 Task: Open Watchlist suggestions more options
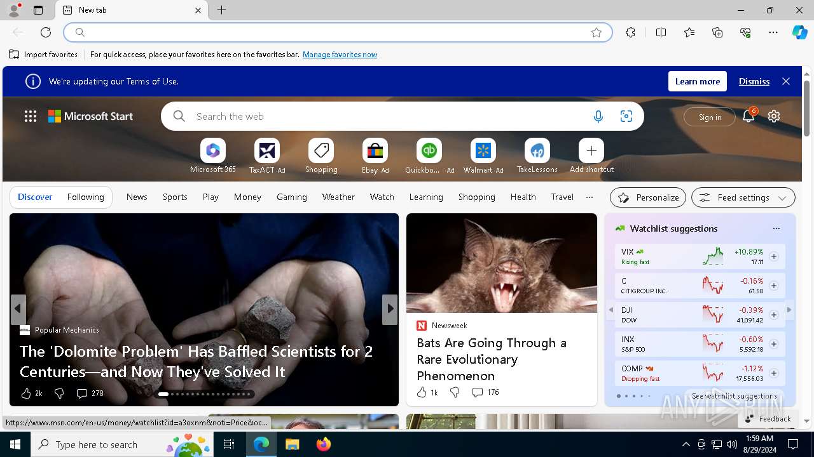[776, 228]
